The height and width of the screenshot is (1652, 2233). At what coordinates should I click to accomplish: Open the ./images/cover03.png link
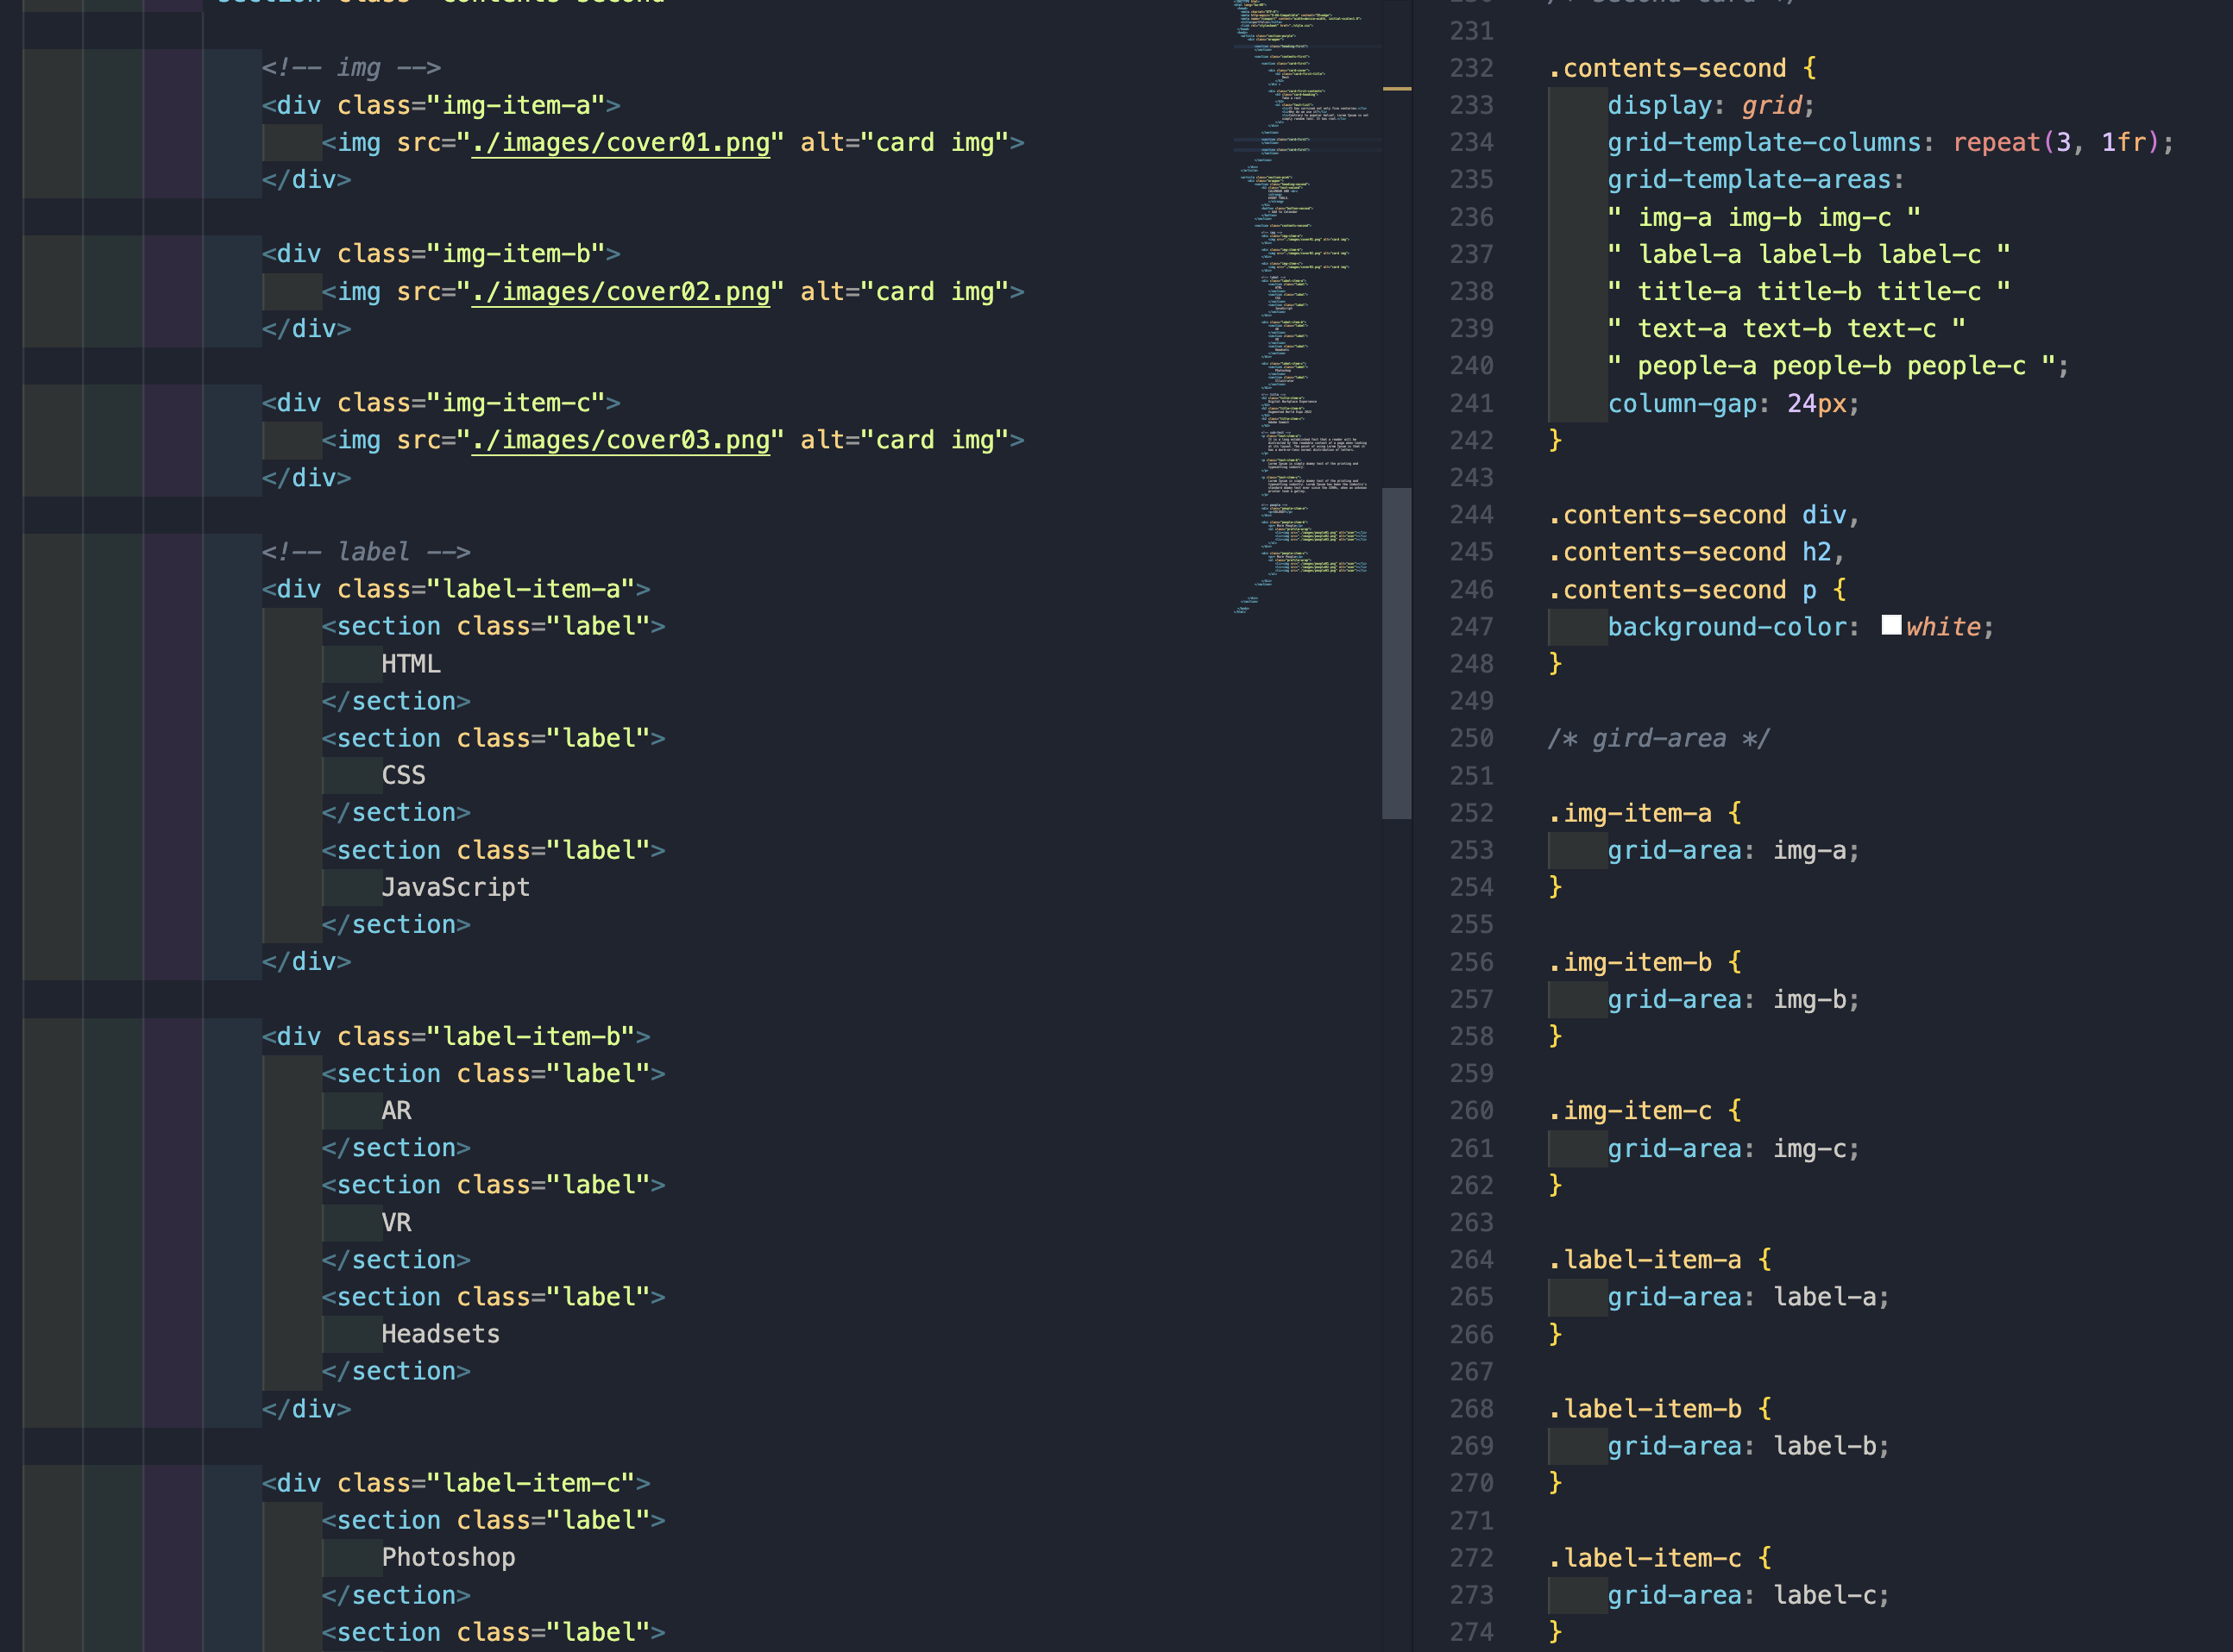point(620,441)
